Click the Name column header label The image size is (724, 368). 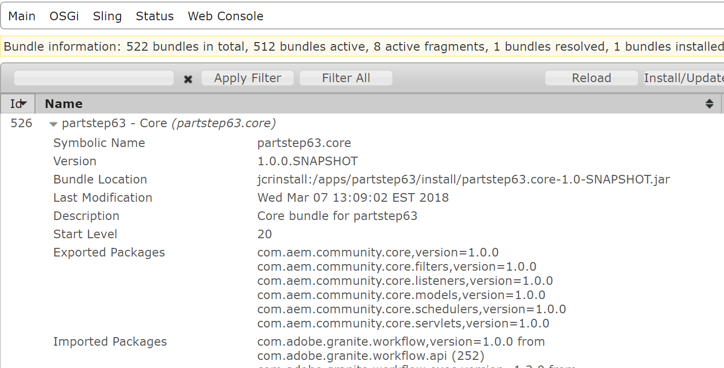[64, 104]
